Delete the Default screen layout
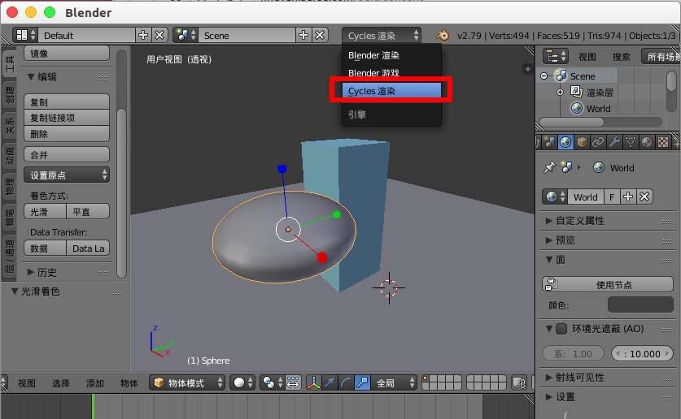The height and width of the screenshot is (419, 681). (x=159, y=35)
